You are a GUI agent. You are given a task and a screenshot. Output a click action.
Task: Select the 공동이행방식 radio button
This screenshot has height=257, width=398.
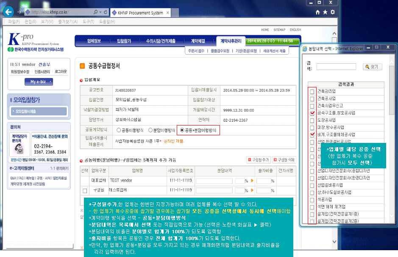pyautogui.click(x=119, y=130)
